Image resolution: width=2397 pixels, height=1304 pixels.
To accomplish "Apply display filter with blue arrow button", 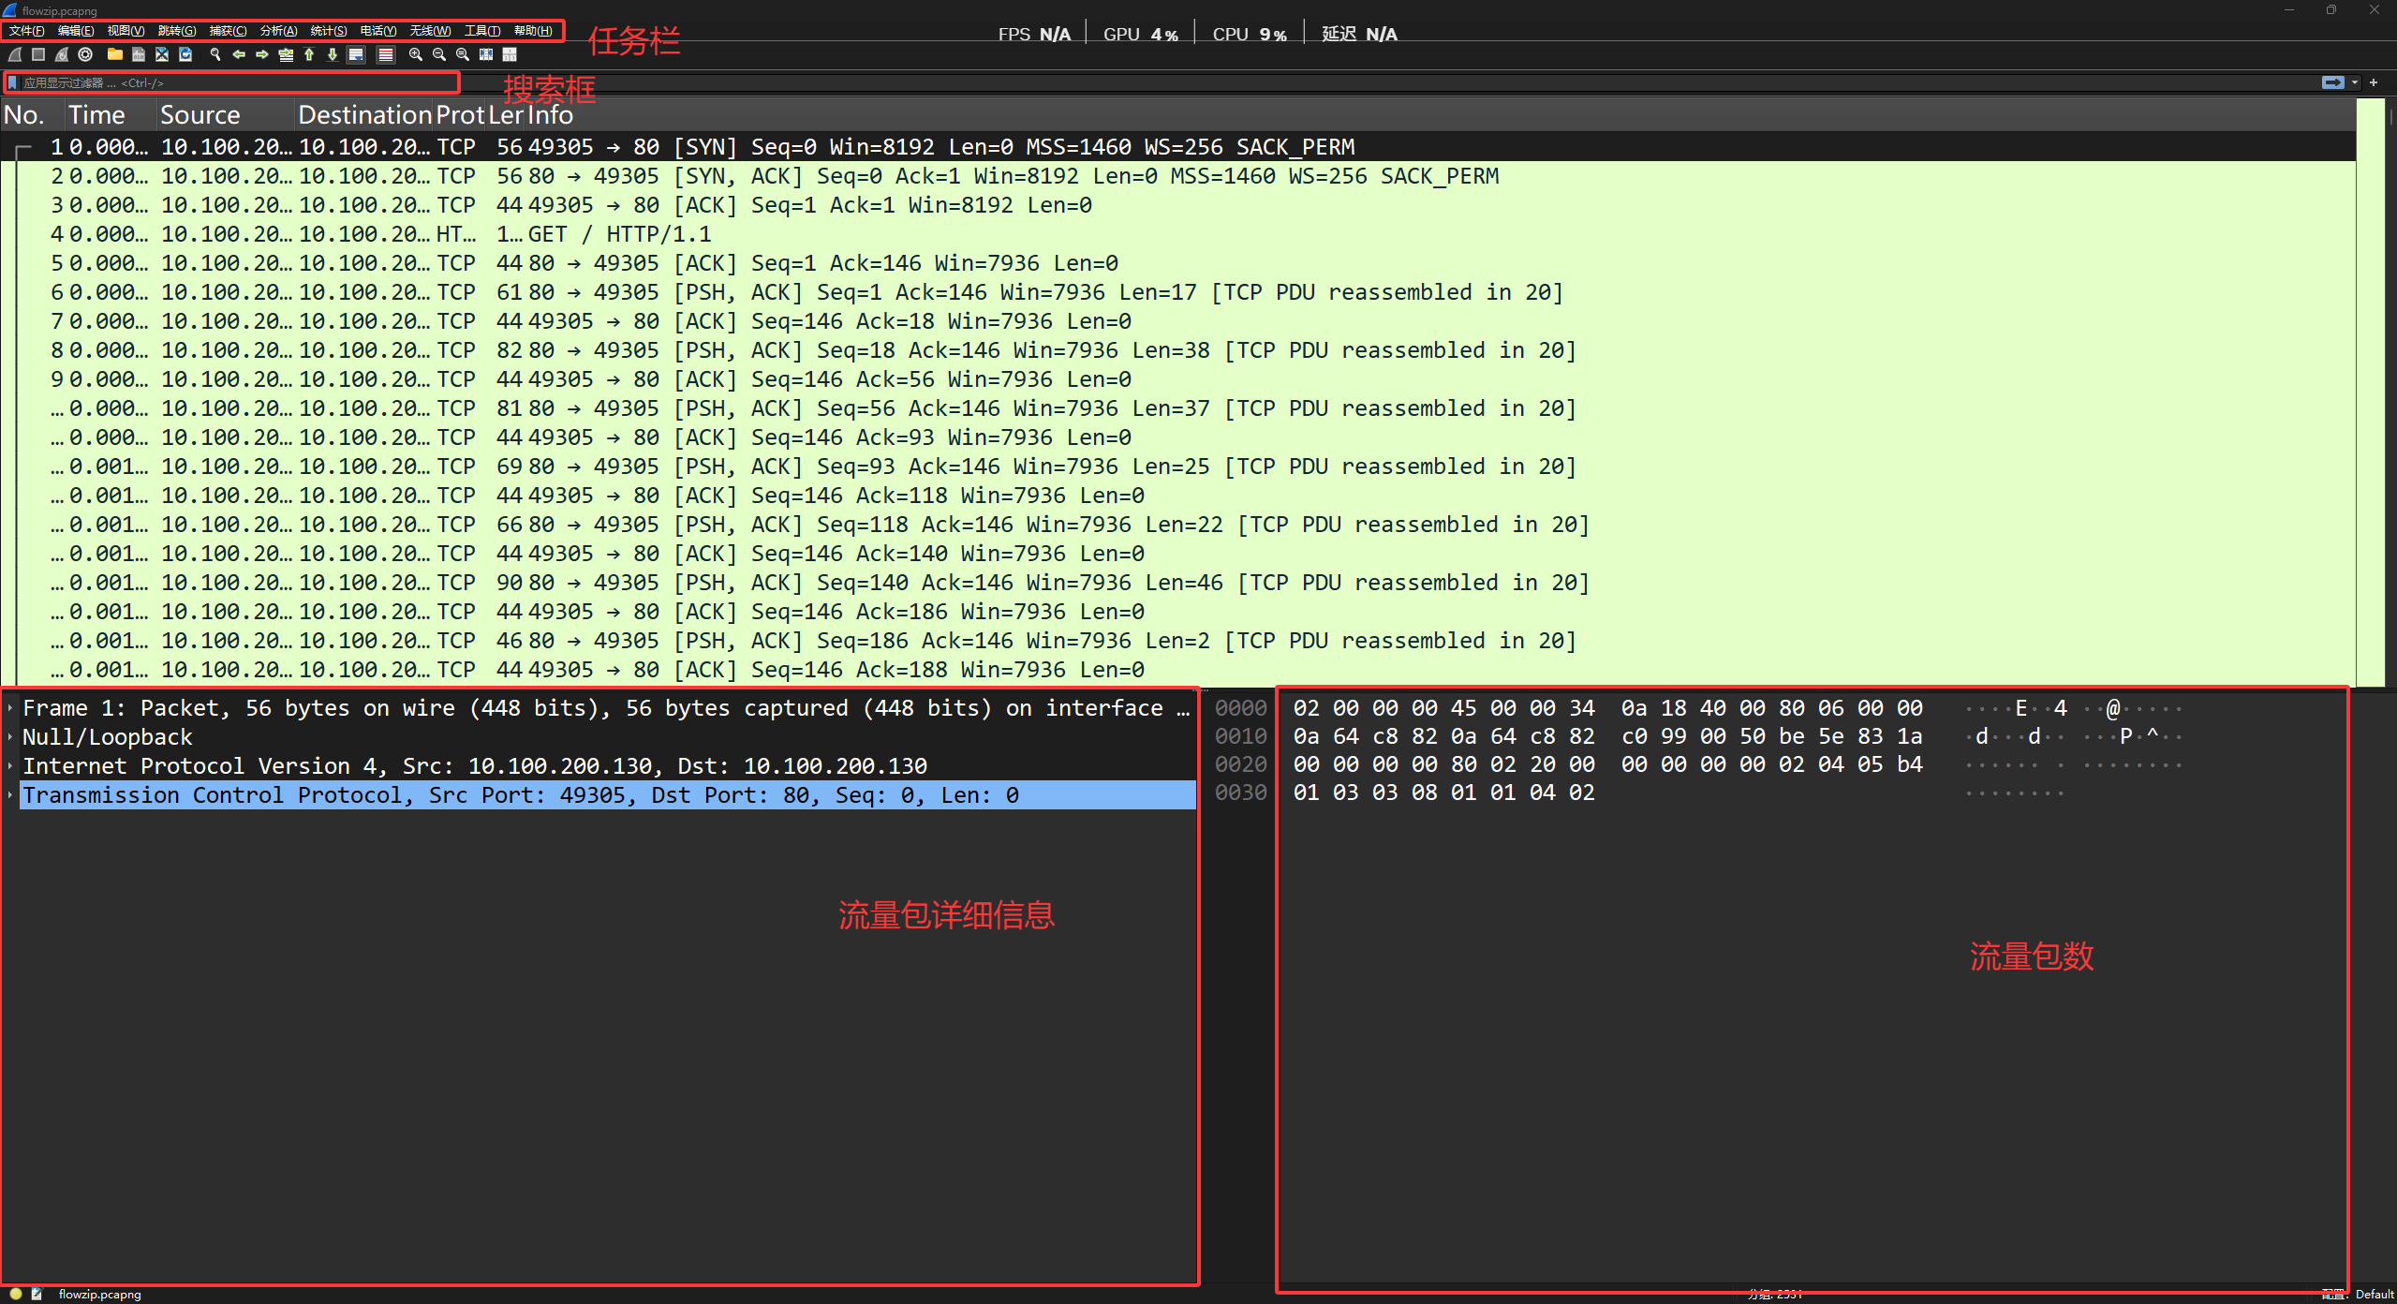I will click(x=2332, y=83).
